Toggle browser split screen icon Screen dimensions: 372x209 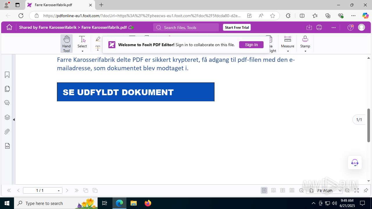point(302,16)
